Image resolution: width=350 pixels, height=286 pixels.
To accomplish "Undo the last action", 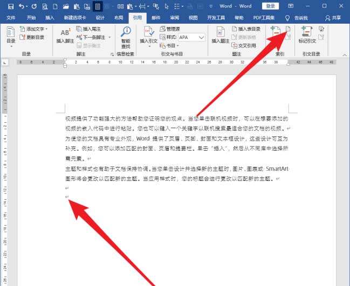I will (x=21, y=6).
